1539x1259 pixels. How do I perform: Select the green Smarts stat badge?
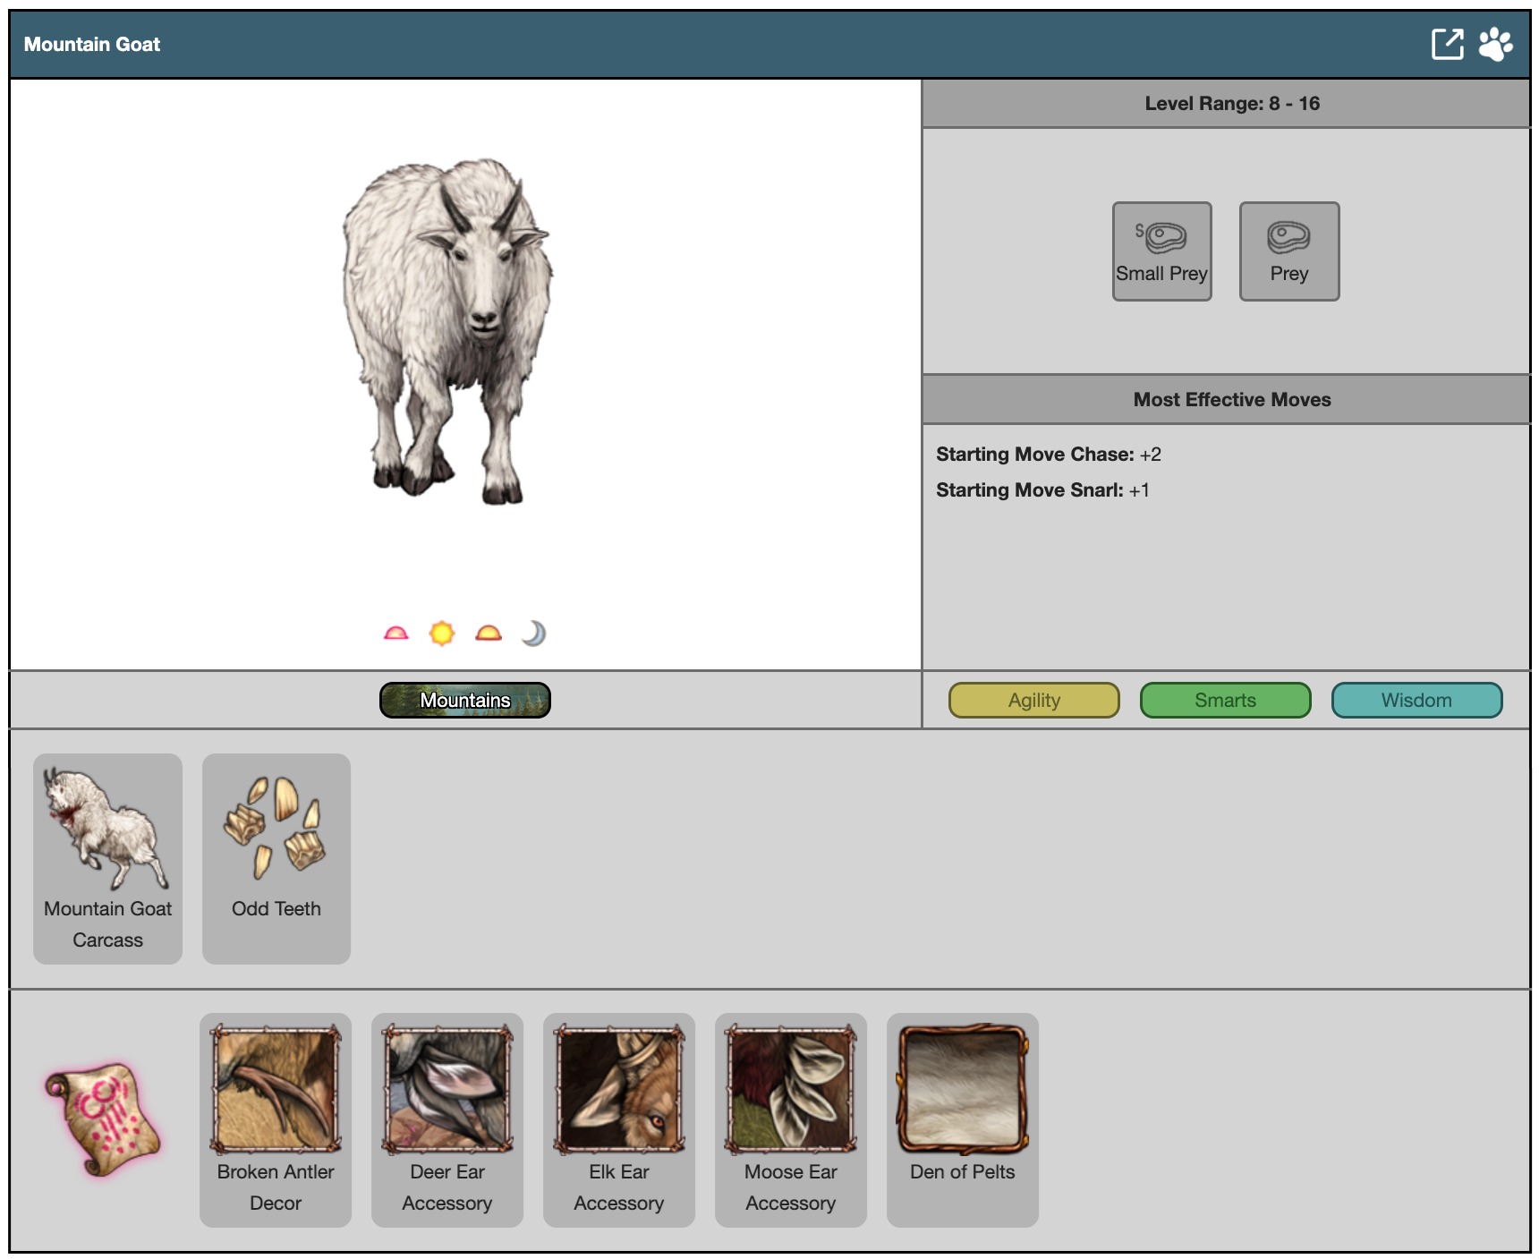1225,700
